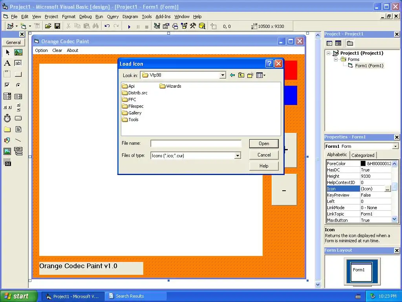Open the Gallery folder in file list
The image size is (402, 302).
[132, 113]
